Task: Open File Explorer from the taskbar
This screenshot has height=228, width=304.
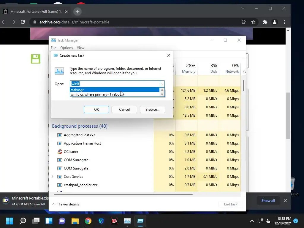Action: pyautogui.click(x=75, y=221)
